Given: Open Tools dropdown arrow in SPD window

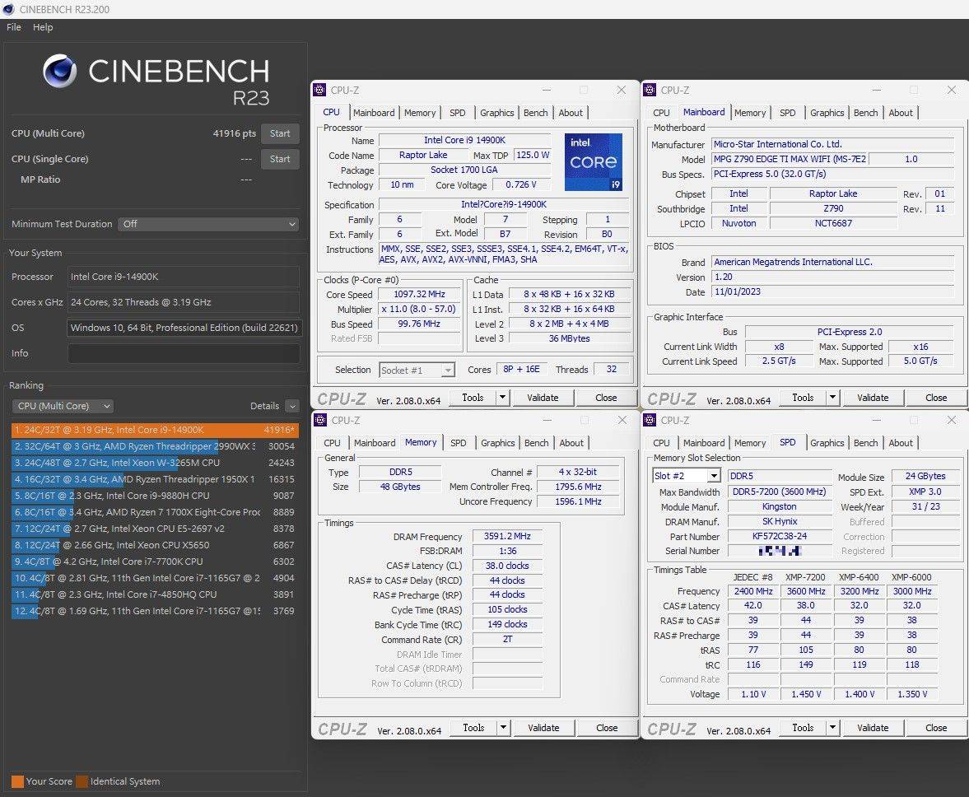Looking at the screenshot, I should tap(833, 728).
